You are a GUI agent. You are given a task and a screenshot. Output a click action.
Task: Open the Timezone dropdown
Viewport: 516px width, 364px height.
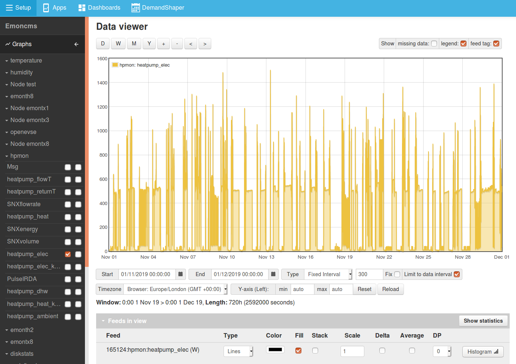tap(175, 289)
